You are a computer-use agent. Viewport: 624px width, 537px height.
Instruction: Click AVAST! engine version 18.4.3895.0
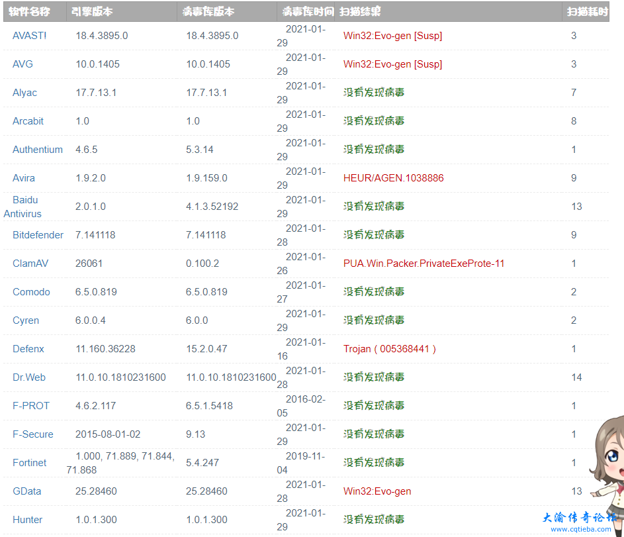pyautogui.click(x=102, y=36)
